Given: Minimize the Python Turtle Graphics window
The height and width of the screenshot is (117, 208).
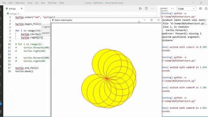Looking at the screenshot, I should click(x=145, y=20).
